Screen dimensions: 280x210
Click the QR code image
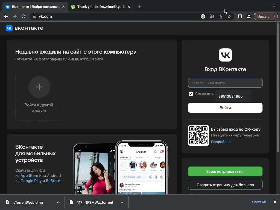(199, 135)
